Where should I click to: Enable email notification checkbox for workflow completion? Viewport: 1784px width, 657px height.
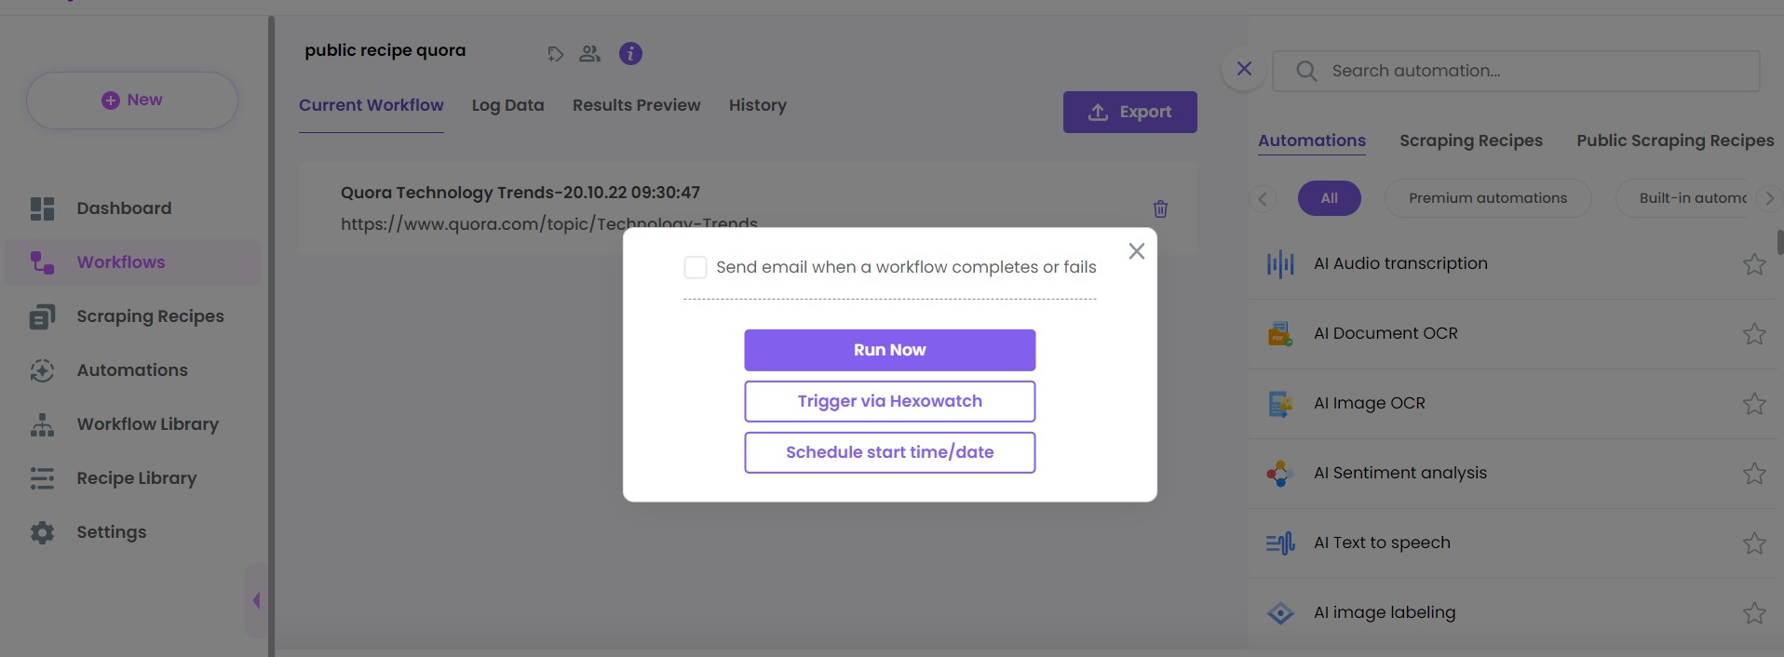click(x=696, y=268)
